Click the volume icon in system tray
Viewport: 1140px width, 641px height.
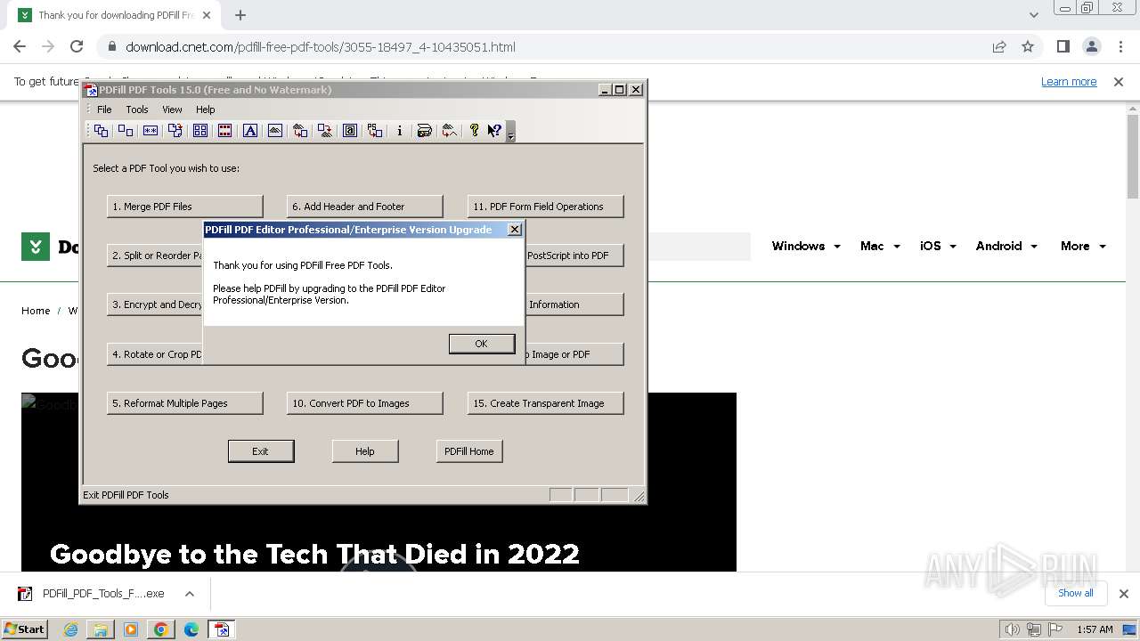pyautogui.click(x=1014, y=629)
